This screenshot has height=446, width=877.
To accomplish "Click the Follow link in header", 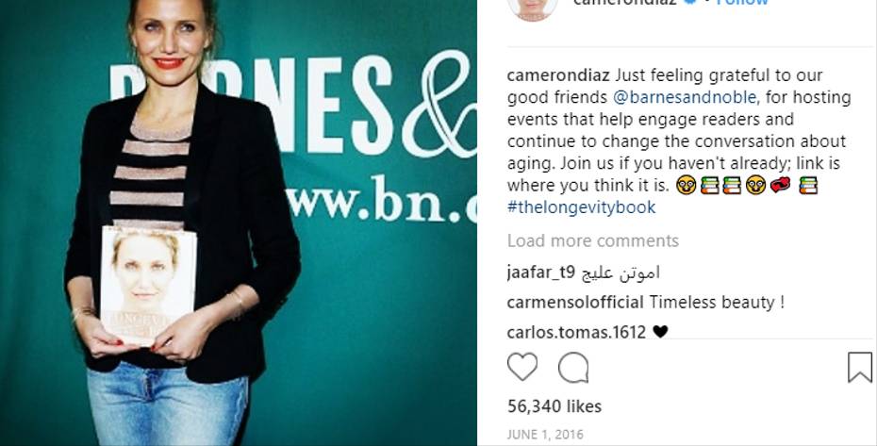I will [x=742, y=2].
